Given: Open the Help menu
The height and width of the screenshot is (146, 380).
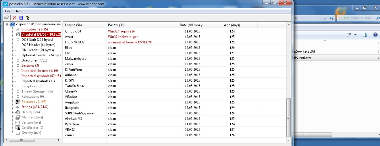Looking at the screenshot, I should click(x=18, y=11).
